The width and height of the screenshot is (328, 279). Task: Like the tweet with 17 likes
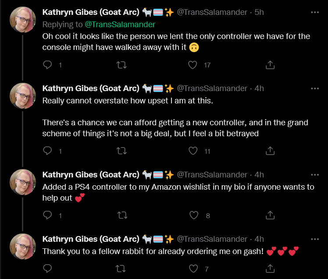click(193, 65)
